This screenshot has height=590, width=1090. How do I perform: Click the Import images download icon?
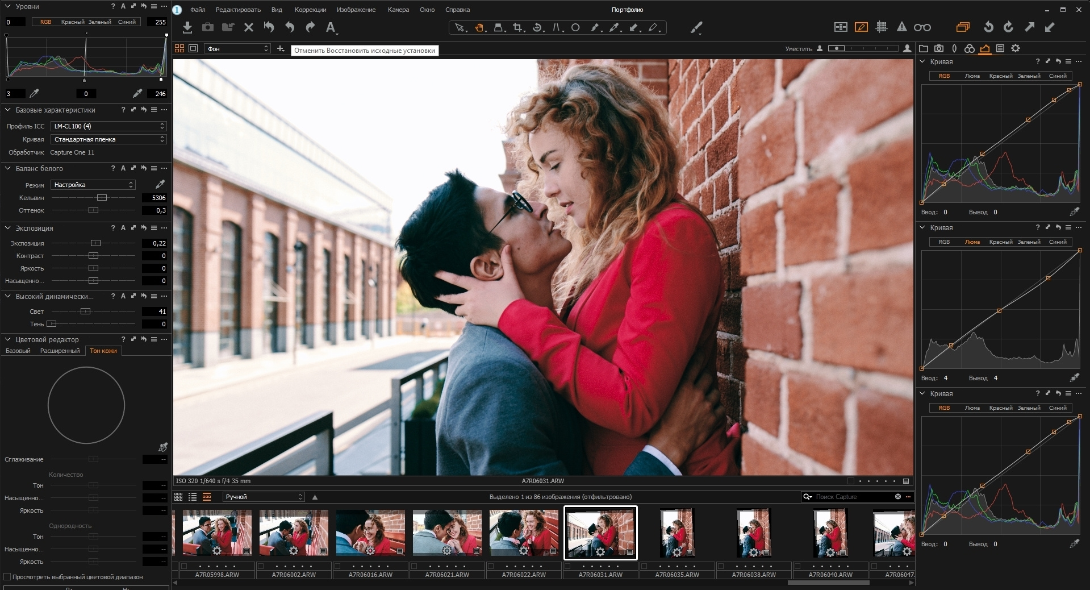[187, 27]
